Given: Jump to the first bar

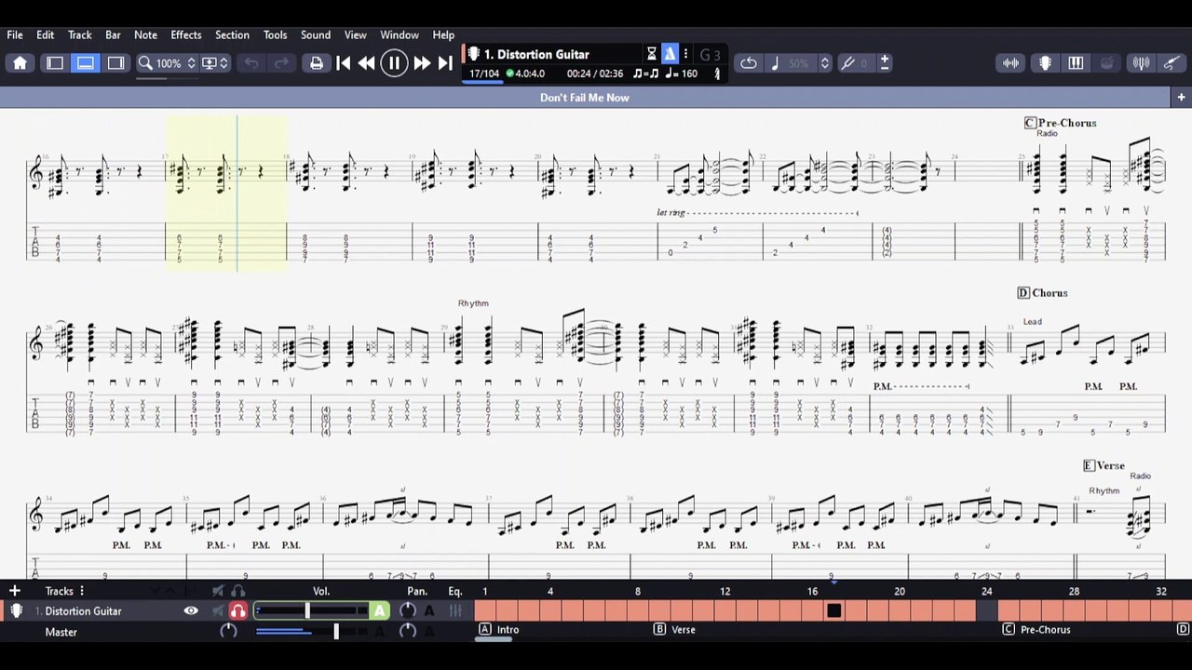Looking at the screenshot, I should (x=343, y=63).
